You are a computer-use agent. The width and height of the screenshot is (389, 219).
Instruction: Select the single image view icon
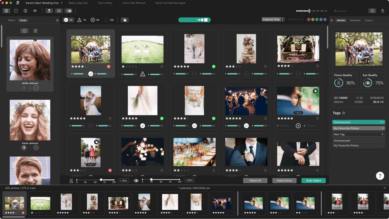(x=16, y=11)
